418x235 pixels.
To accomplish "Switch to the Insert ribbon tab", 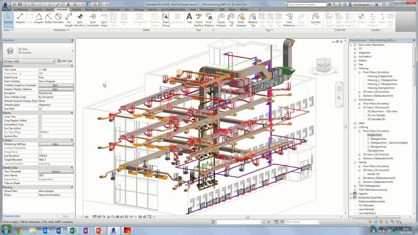I will 49,9.
